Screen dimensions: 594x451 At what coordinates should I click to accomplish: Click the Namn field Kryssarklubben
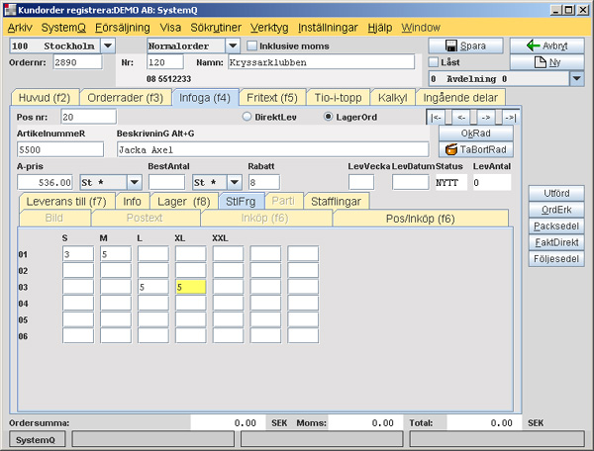click(x=321, y=62)
